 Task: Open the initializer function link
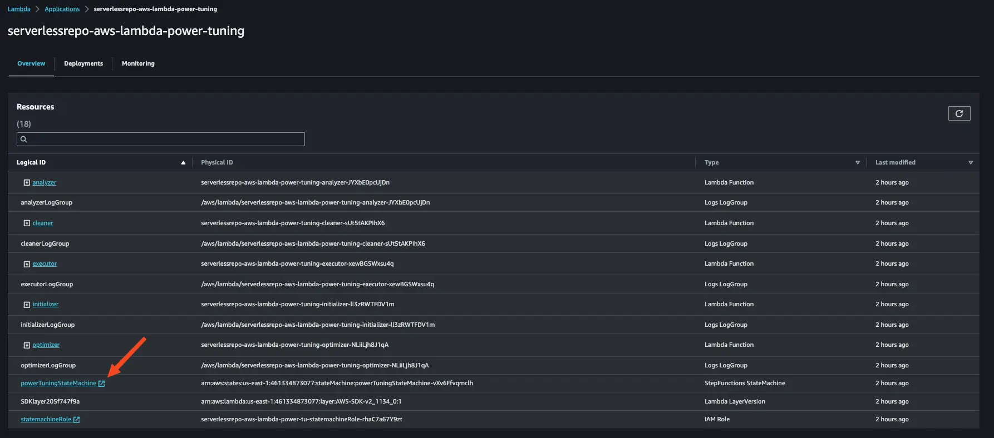coord(45,304)
